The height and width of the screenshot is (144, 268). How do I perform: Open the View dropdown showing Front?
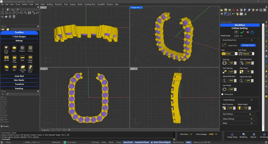click(232, 54)
